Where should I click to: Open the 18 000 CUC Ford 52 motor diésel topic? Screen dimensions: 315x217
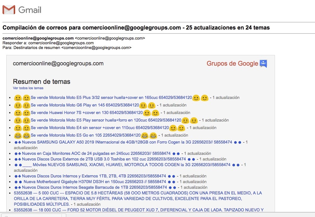click(139, 210)
